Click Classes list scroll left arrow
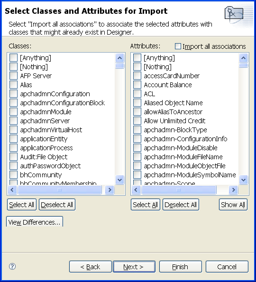Screen dimensions: 256x282 12,190
